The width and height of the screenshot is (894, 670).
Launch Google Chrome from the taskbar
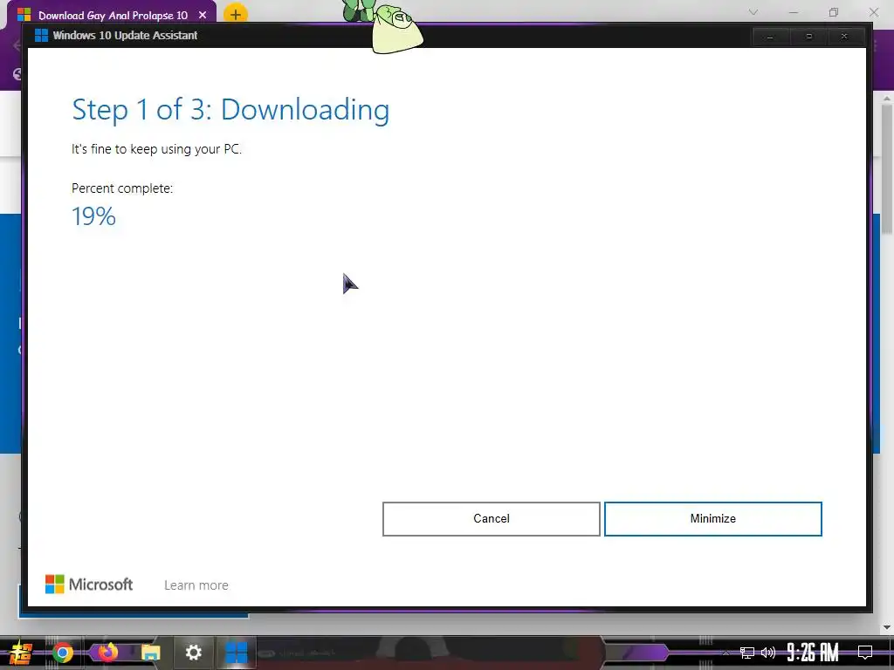coord(63,653)
